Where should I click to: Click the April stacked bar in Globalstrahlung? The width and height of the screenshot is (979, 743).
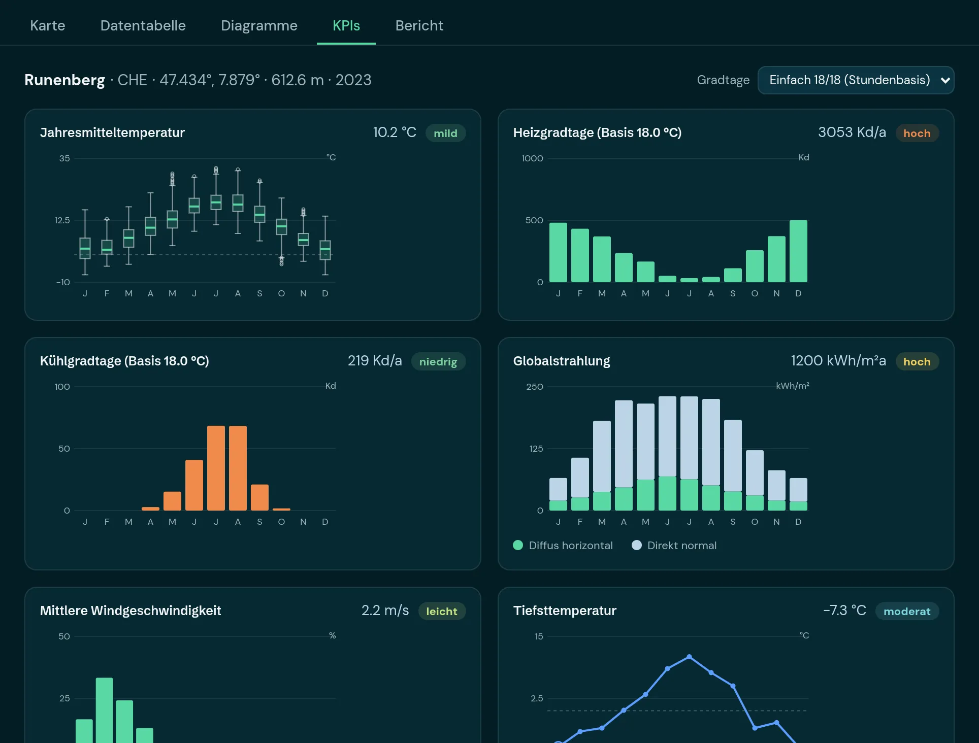click(x=624, y=455)
